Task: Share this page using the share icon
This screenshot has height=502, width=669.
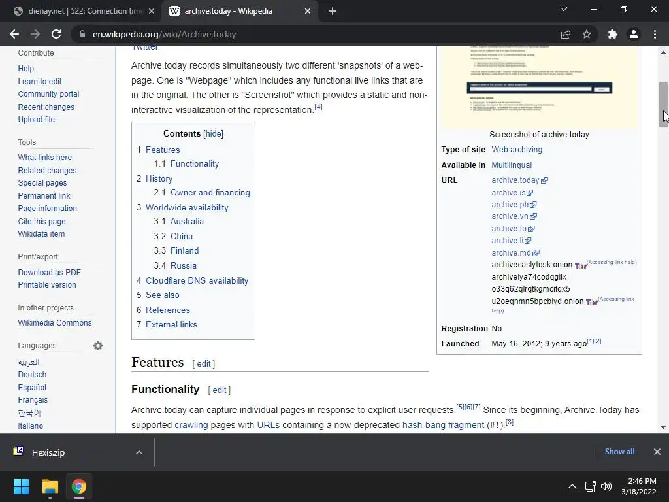Action: click(x=566, y=34)
